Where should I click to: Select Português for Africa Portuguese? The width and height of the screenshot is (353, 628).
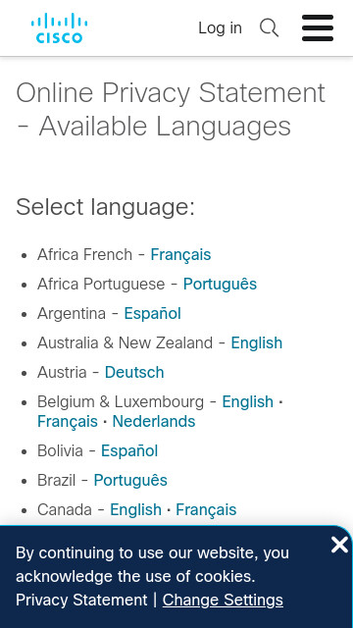coord(220,284)
